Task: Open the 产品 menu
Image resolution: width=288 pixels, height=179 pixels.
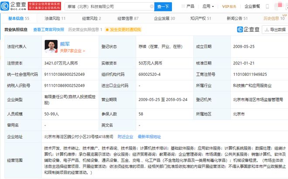Action: (190, 7)
